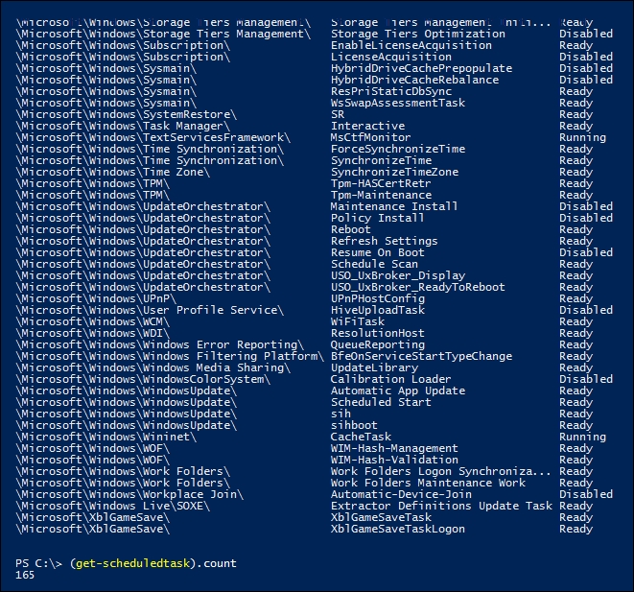The height and width of the screenshot is (592, 634).
Task: Select the WiFiTask task name
Action: (358, 321)
